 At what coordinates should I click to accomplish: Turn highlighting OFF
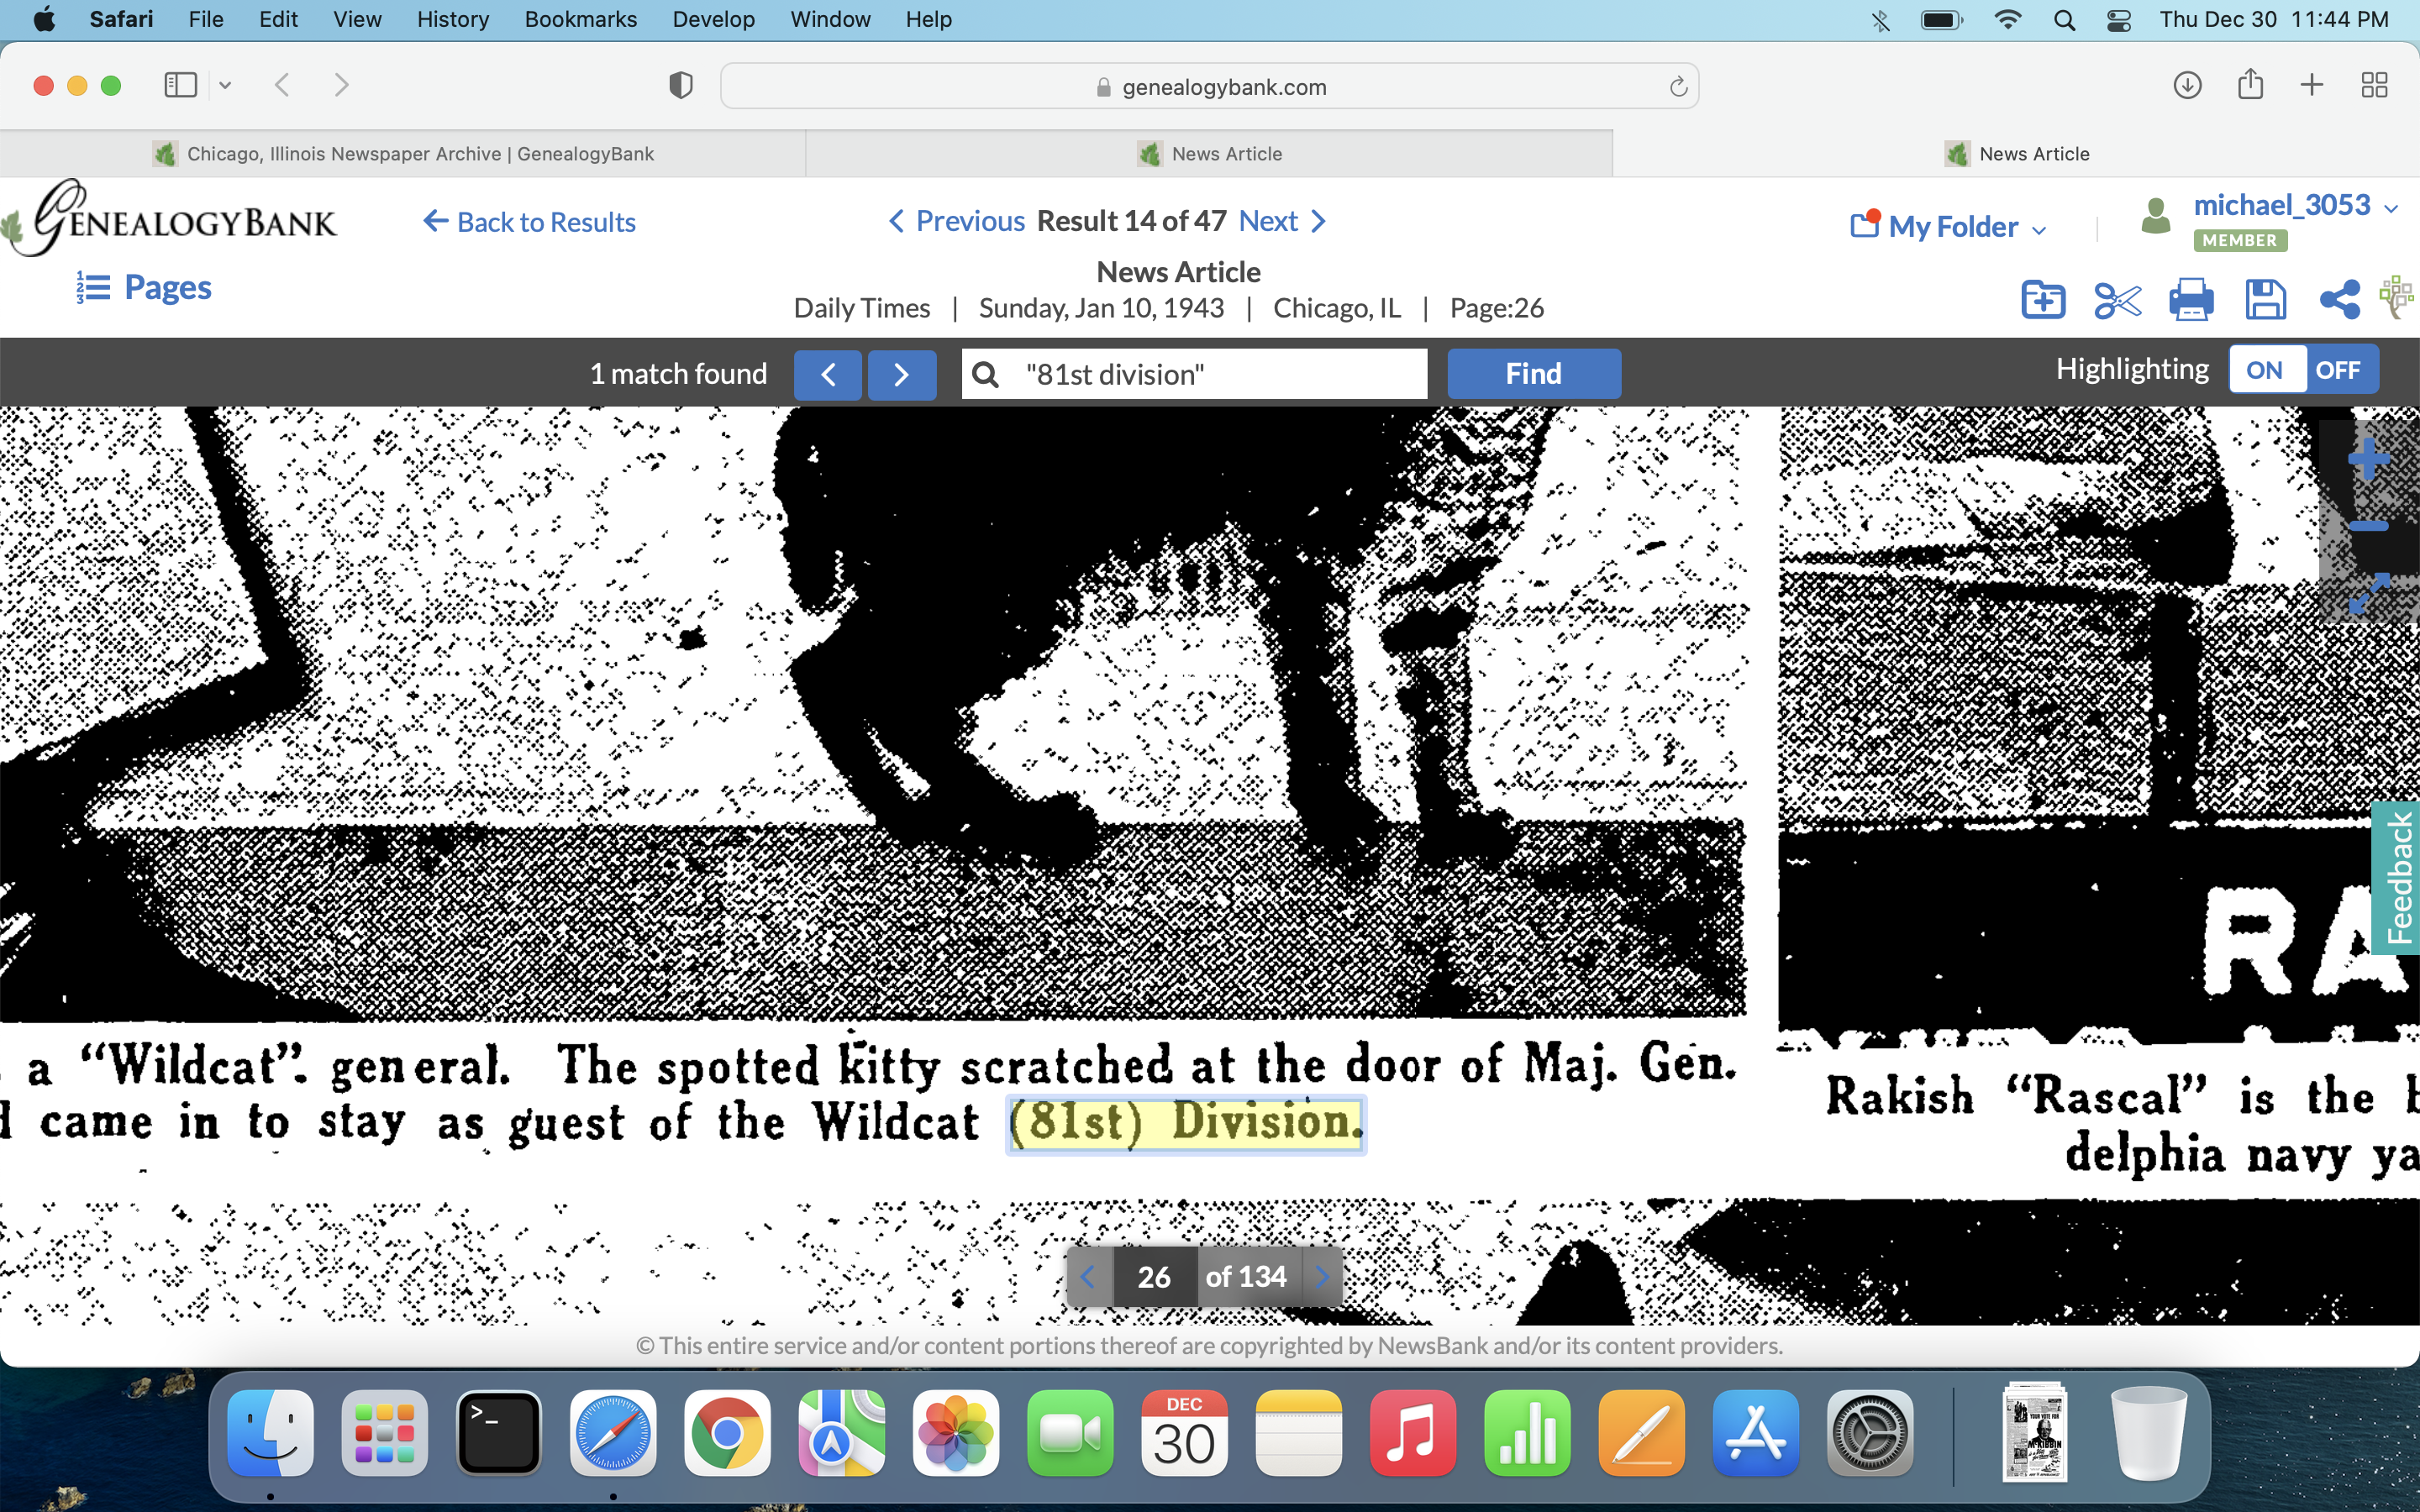click(x=2337, y=371)
